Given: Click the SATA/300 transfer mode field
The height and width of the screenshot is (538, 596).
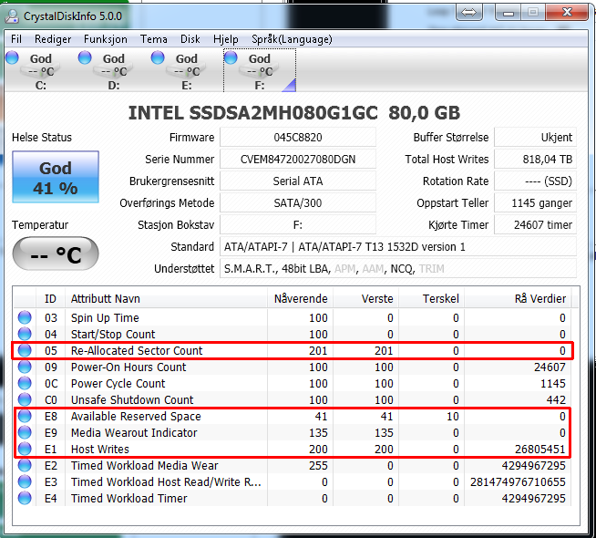Looking at the screenshot, I should point(298,203).
